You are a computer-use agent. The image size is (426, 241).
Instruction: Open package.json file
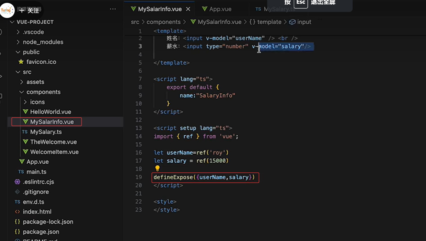tap(41, 232)
